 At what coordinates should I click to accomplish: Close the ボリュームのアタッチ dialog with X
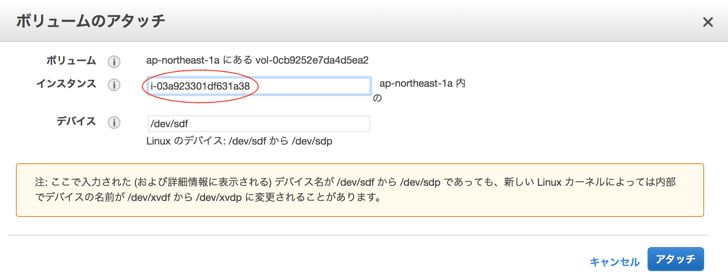(708, 22)
